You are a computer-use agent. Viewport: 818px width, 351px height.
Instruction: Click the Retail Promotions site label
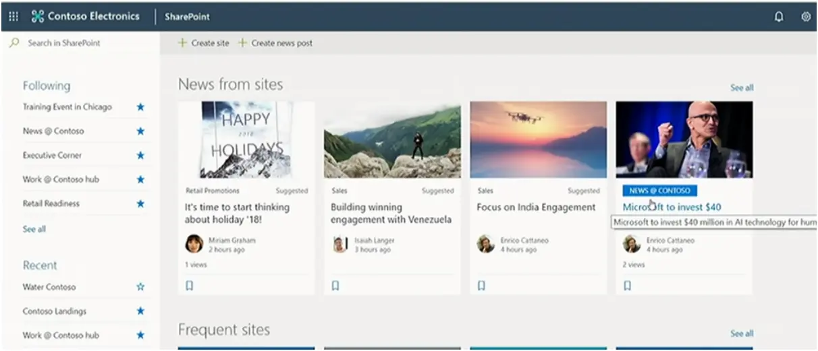coord(213,191)
